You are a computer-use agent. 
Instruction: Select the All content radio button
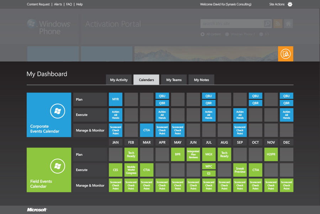(202, 34)
